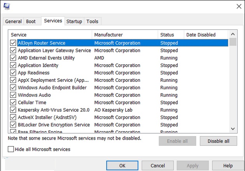Click the AMD manufacturer cell
Image resolution: width=245 pixels, height=171 pixels.
click(x=99, y=58)
